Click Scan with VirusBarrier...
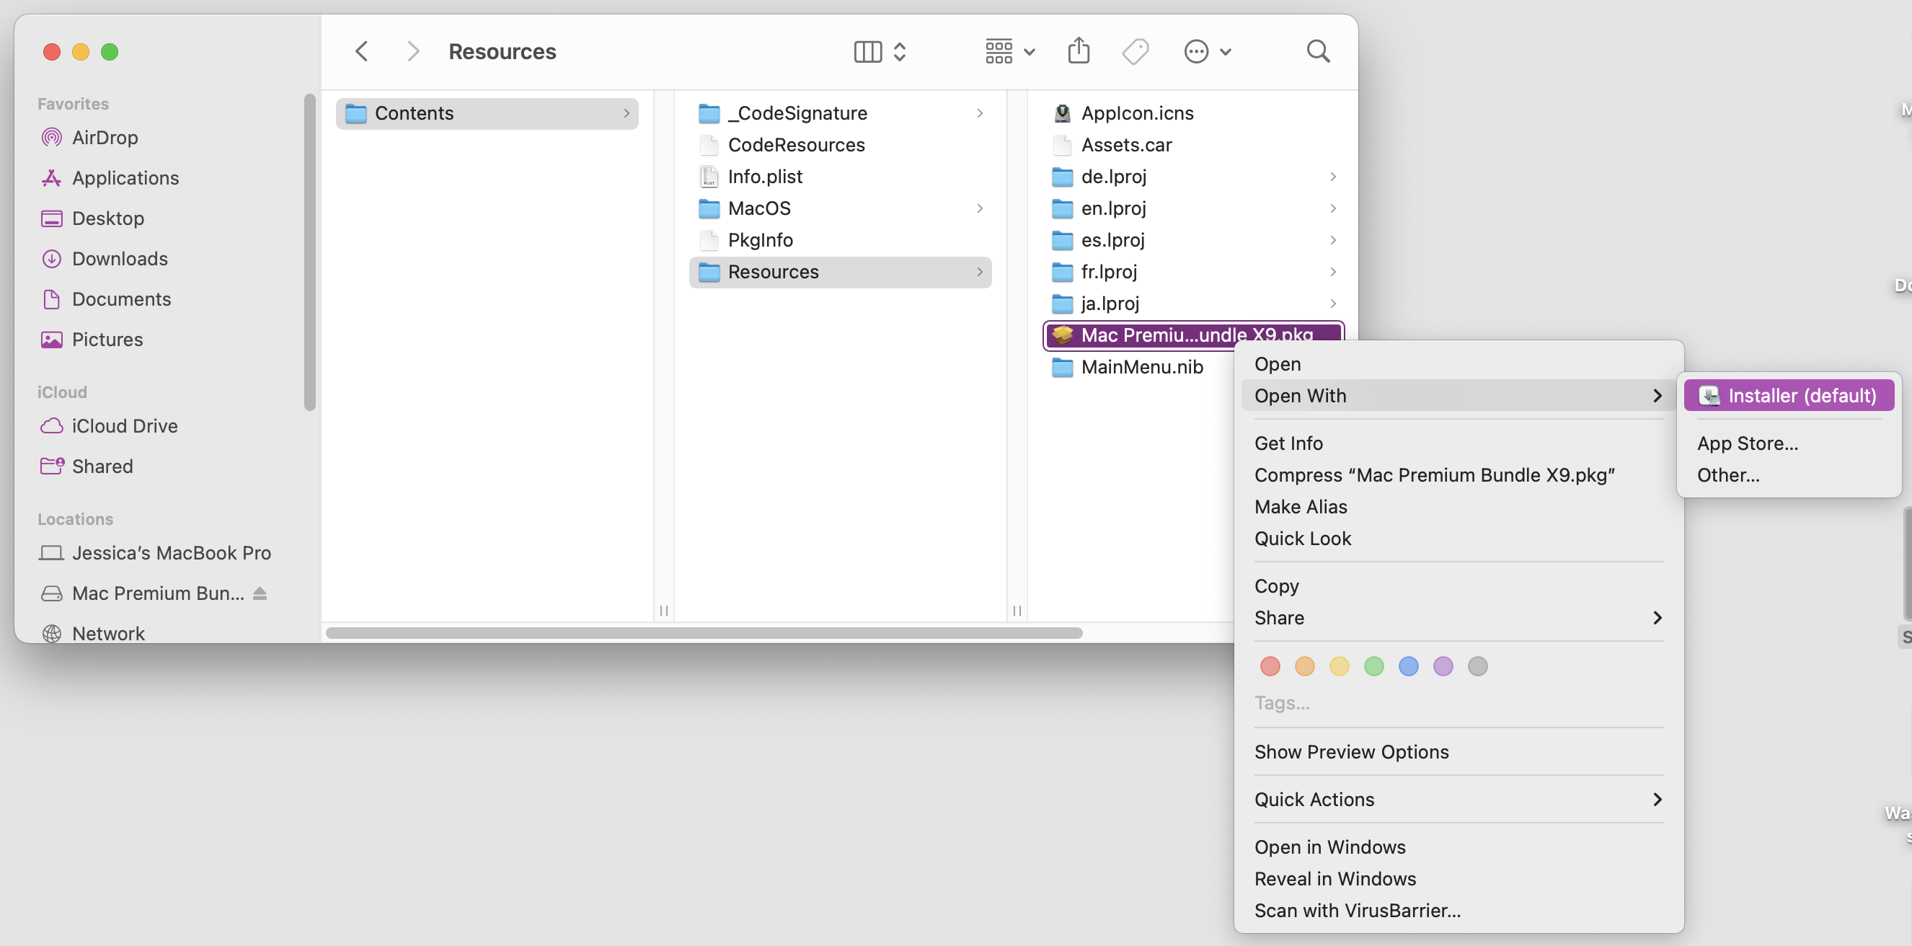This screenshot has height=946, width=1912. coord(1458,911)
